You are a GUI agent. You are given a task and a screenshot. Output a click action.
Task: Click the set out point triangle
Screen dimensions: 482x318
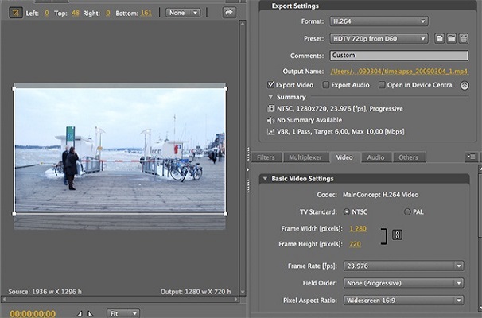[x=90, y=313]
